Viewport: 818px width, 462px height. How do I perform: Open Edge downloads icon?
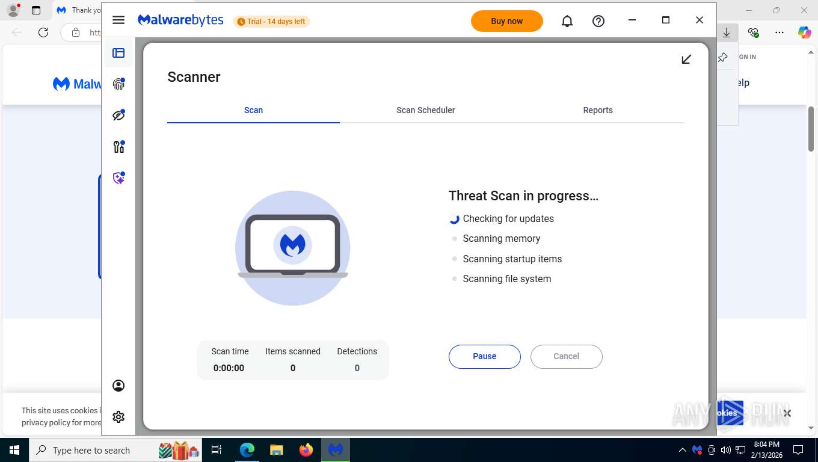[727, 32]
